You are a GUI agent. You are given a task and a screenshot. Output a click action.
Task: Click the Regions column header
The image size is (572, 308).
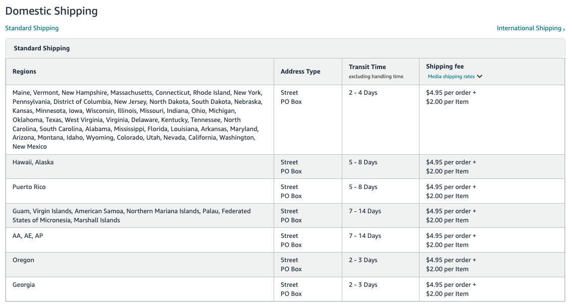pos(140,72)
